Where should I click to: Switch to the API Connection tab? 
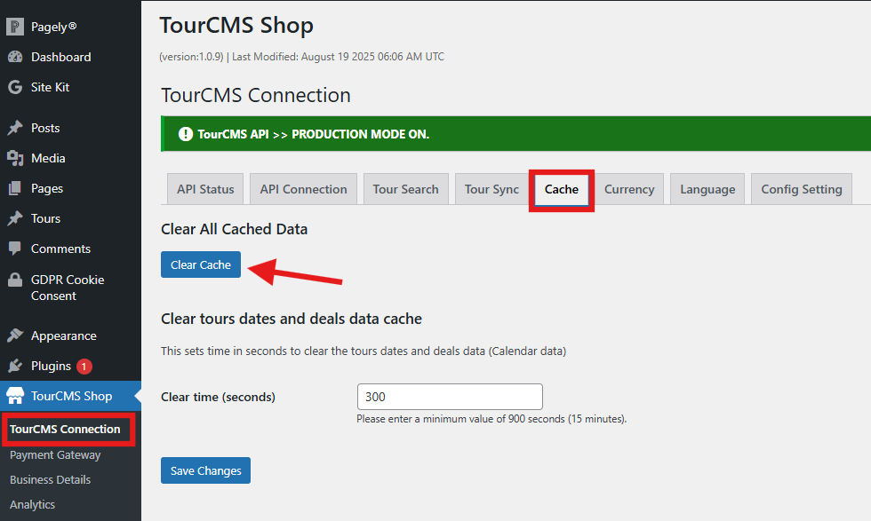click(303, 189)
